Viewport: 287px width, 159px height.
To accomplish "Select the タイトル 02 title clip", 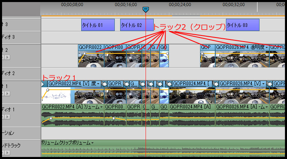I will coord(137,25).
